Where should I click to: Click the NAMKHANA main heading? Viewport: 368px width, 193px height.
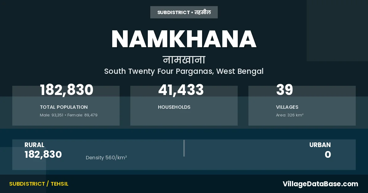click(x=184, y=40)
